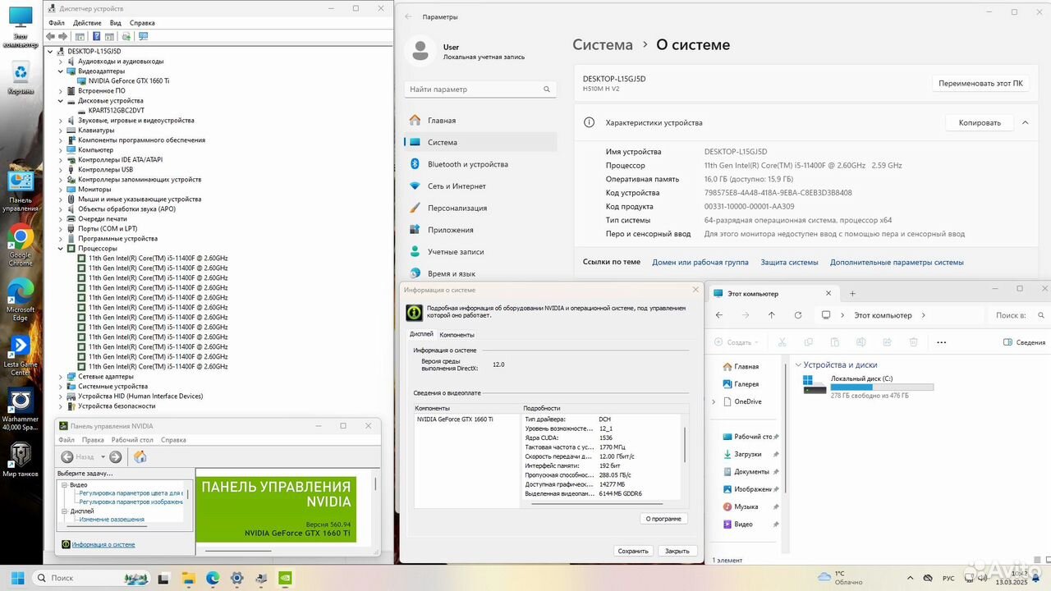Click the Переименовать этот ПК button

coord(980,84)
